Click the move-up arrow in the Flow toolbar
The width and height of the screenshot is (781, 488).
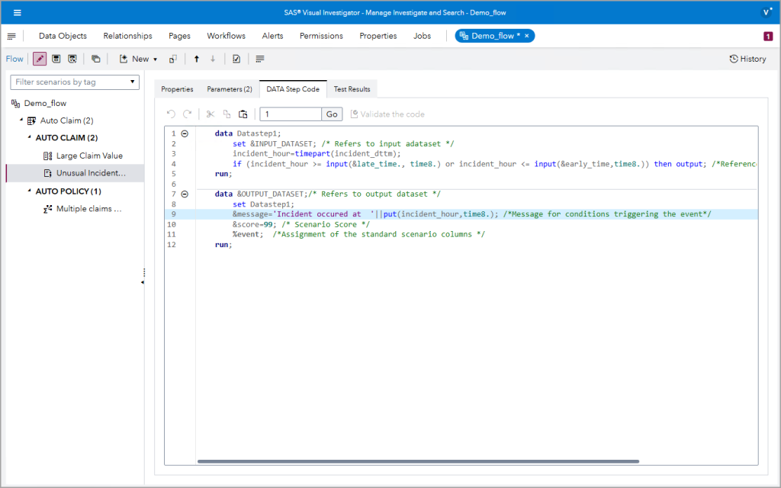(x=197, y=59)
